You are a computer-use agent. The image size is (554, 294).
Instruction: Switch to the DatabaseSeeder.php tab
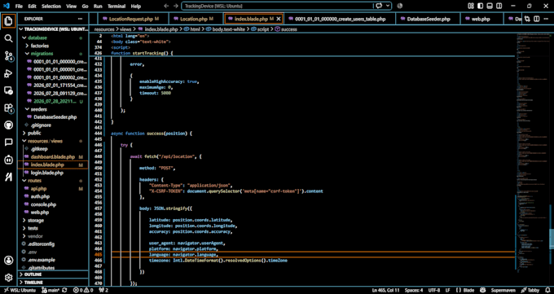(x=428, y=19)
